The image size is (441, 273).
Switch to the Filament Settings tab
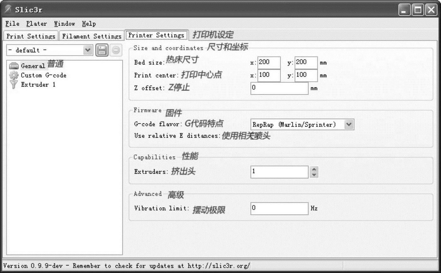(92, 36)
